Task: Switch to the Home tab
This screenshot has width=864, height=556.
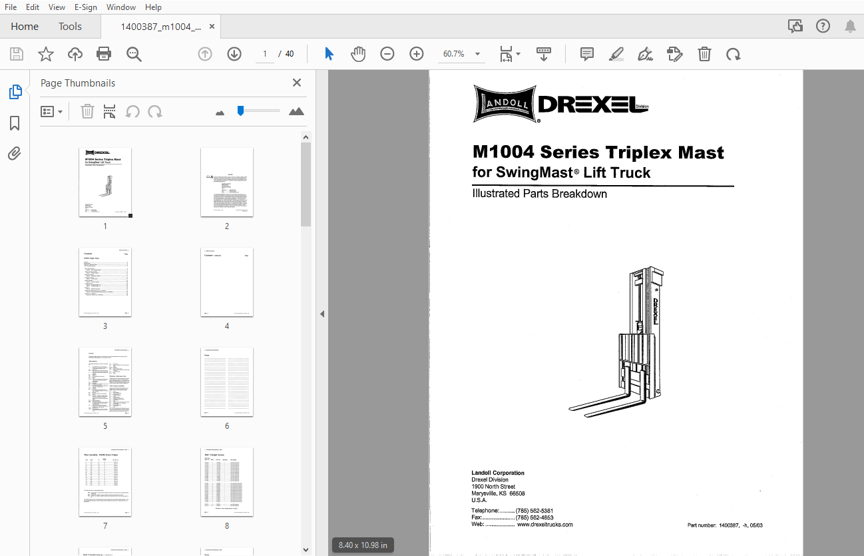Action: pos(25,27)
